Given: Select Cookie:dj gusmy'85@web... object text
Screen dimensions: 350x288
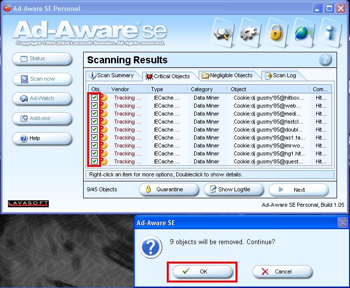Looking at the screenshot, I should [x=267, y=106].
